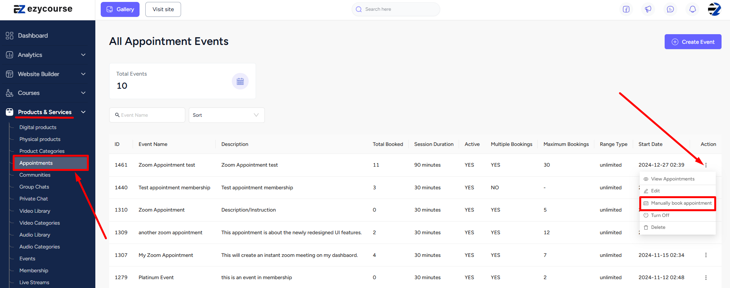Click the Event Name column header
The width and height of the screenshot is (730, 288).
pyautogui.click(x=153, y=144)
